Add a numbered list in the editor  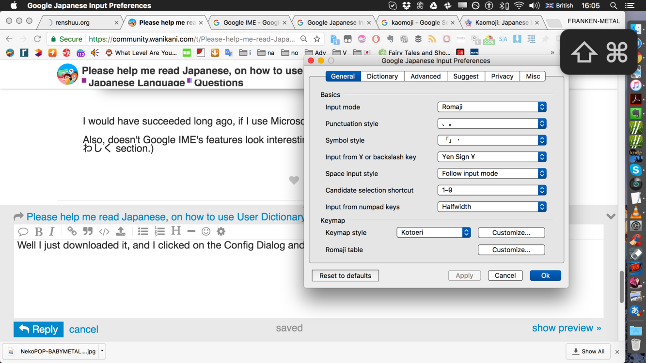pyautogui.click(x=159, y=231)
